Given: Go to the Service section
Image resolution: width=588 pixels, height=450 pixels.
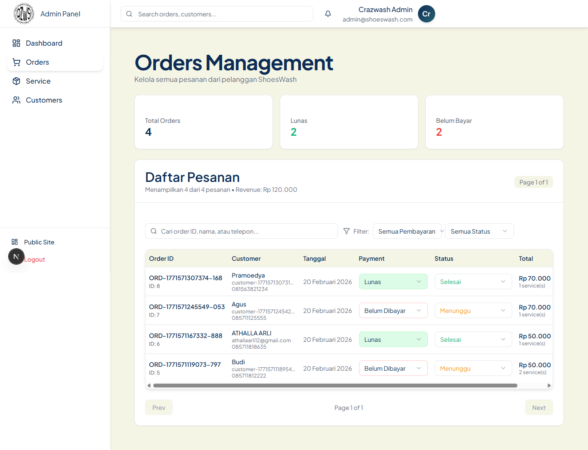Looking at the screenshot, I should tap(55, 81).
